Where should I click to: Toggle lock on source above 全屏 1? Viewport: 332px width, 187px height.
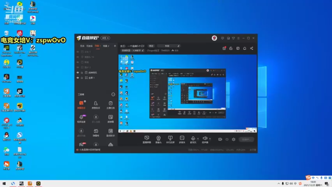point(82,72)
